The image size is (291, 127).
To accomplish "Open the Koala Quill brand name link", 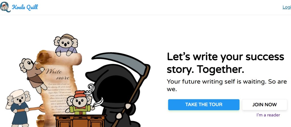I will tap(25, 7).
